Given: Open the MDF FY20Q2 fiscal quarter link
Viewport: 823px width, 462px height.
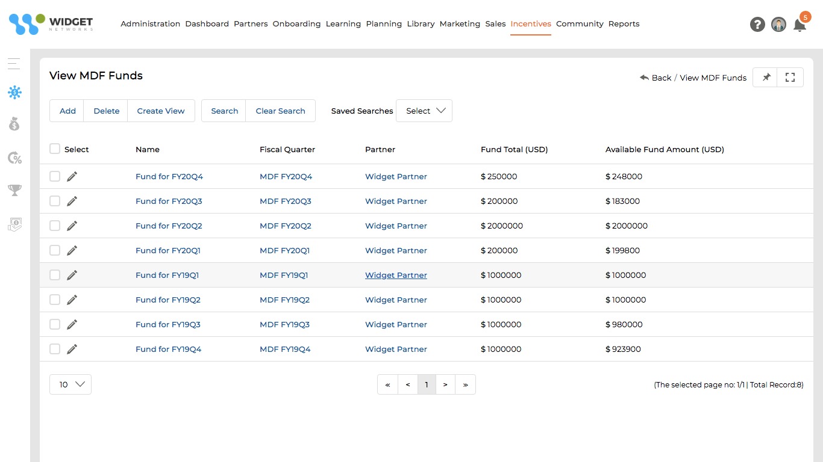Looking at the screenshot, I should click(x=286, y=226).
